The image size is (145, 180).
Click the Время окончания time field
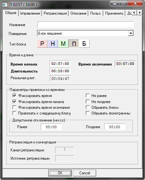pyautogui.click(x=125, y=64)
